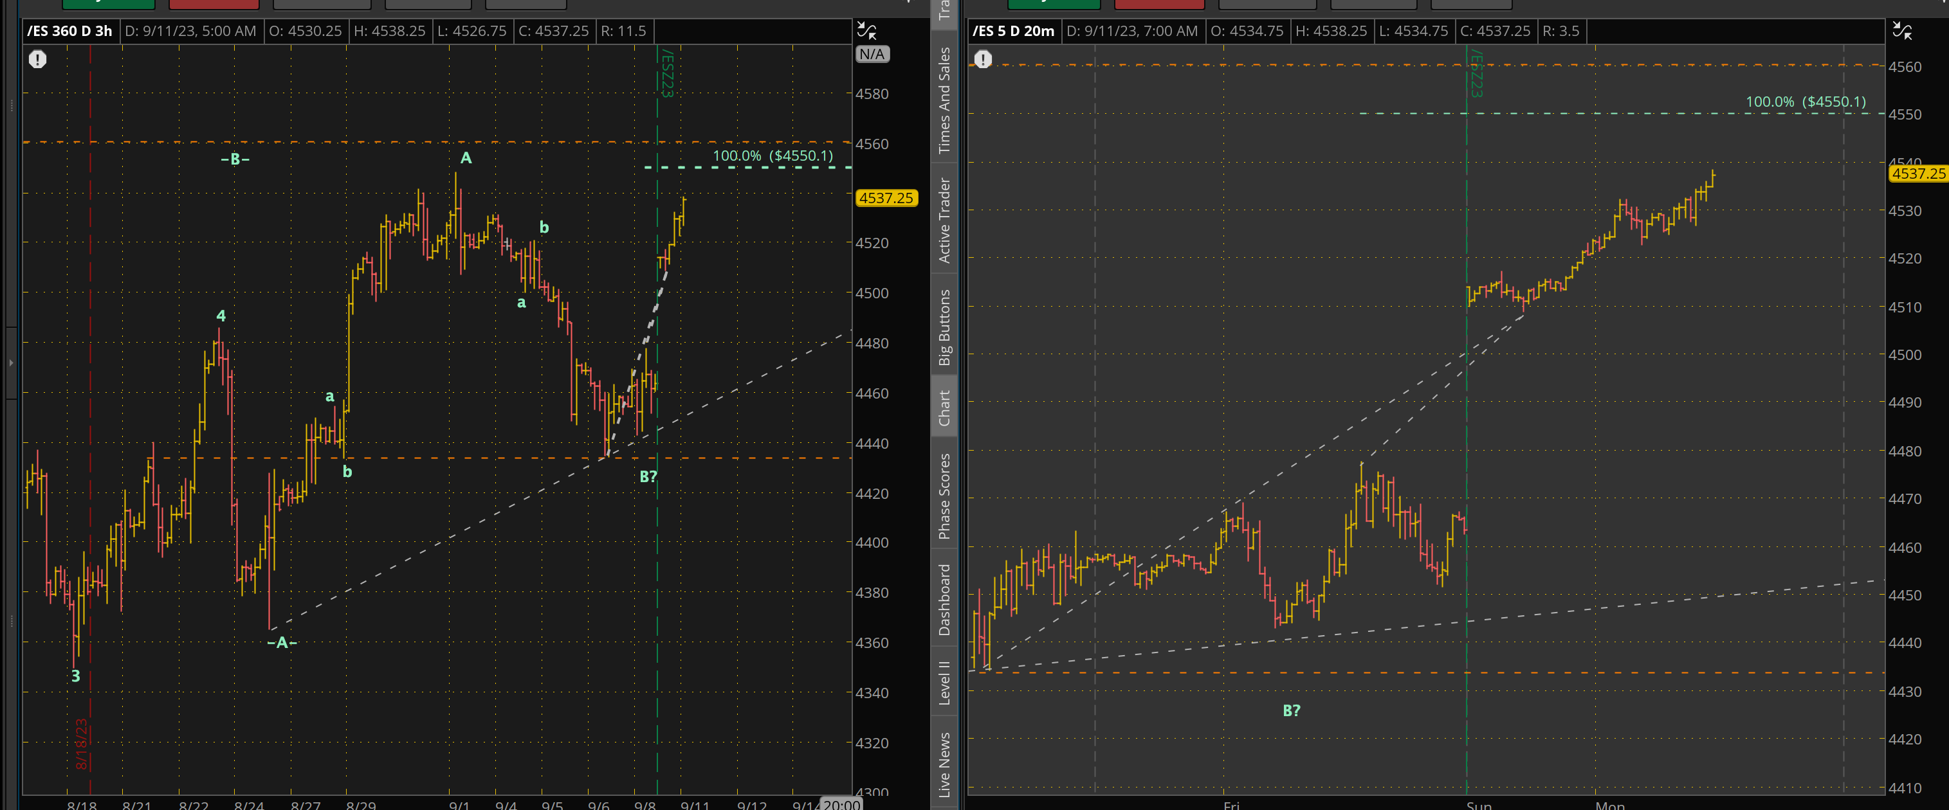Click the 4550 level on right price axis

point(1905,114)
